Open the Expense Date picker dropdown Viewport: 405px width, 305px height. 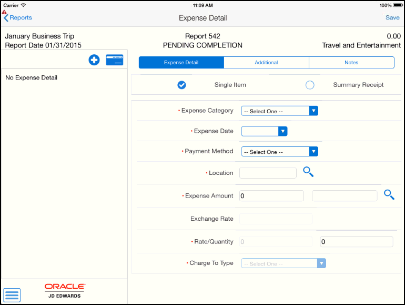click(x=264, y=131)
